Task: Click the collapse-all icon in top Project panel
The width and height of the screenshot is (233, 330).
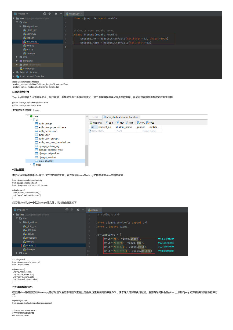Action: tap(50, 14)
